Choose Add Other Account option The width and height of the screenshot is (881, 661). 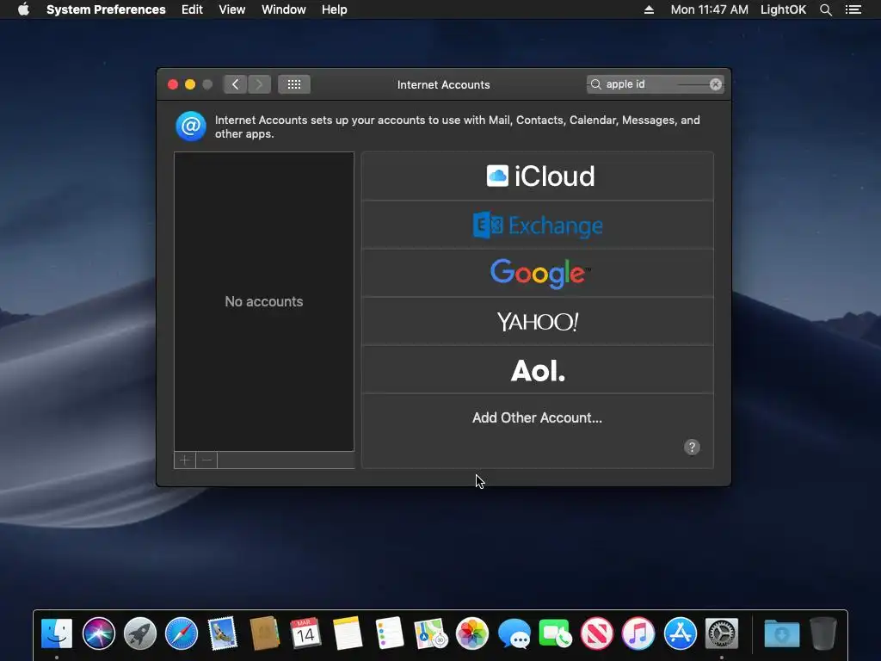pos(537,417)
